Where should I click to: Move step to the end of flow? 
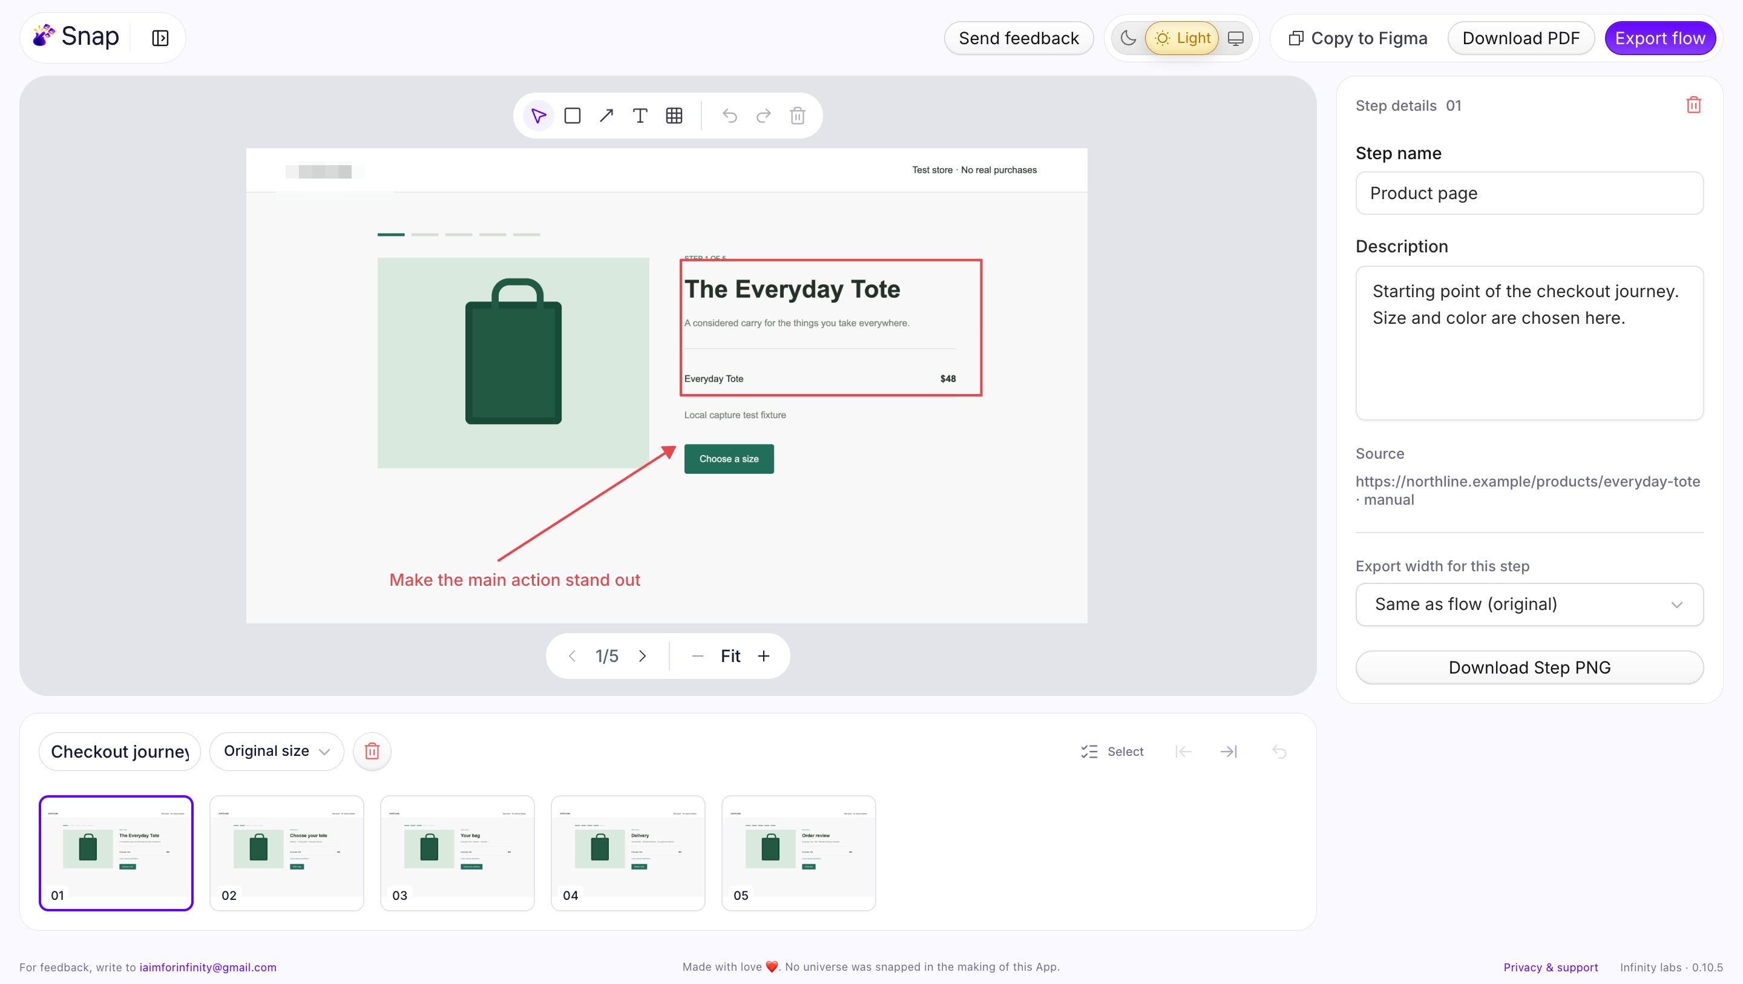tap(1229, 751)
